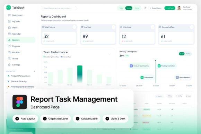Click the Projects folder icon in sidebar
This screenshot has height=134, width=201.
pos(9,46)
